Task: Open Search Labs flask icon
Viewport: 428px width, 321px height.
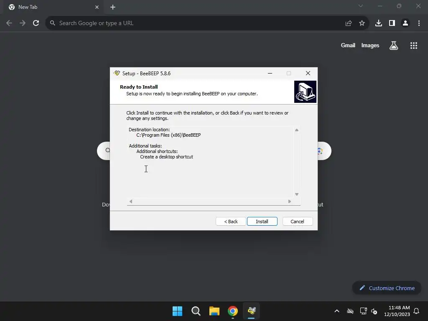Action: point(394,46)
